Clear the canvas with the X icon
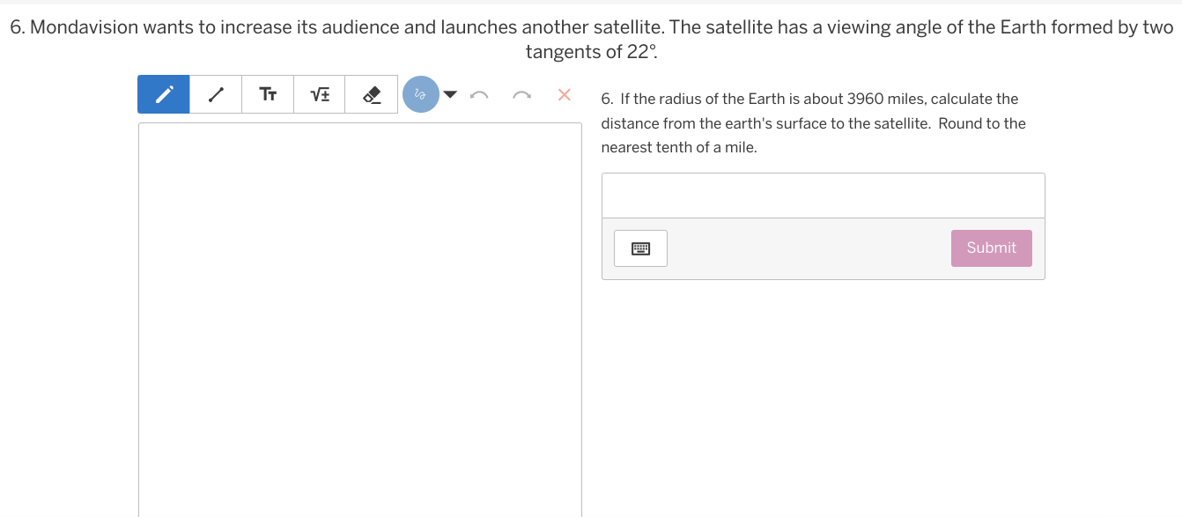This screenshot has height=517, width=1182. tap(565, 94)
